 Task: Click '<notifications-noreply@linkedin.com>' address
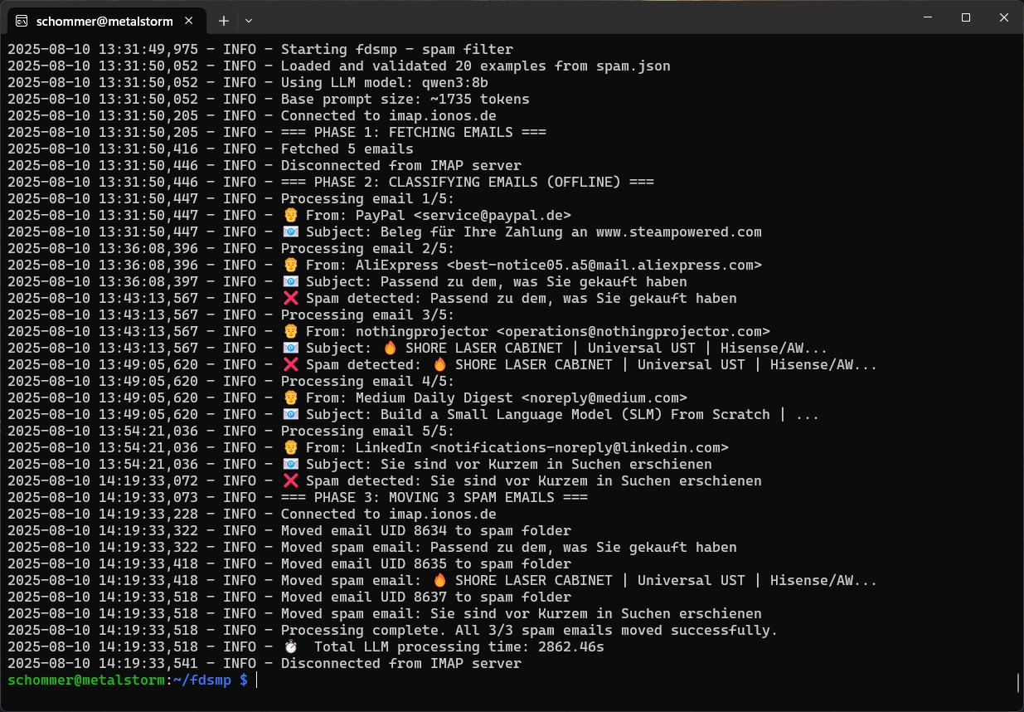click(x=580, y=447)
